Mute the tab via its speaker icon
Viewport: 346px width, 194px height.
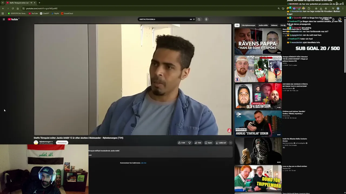31,3
